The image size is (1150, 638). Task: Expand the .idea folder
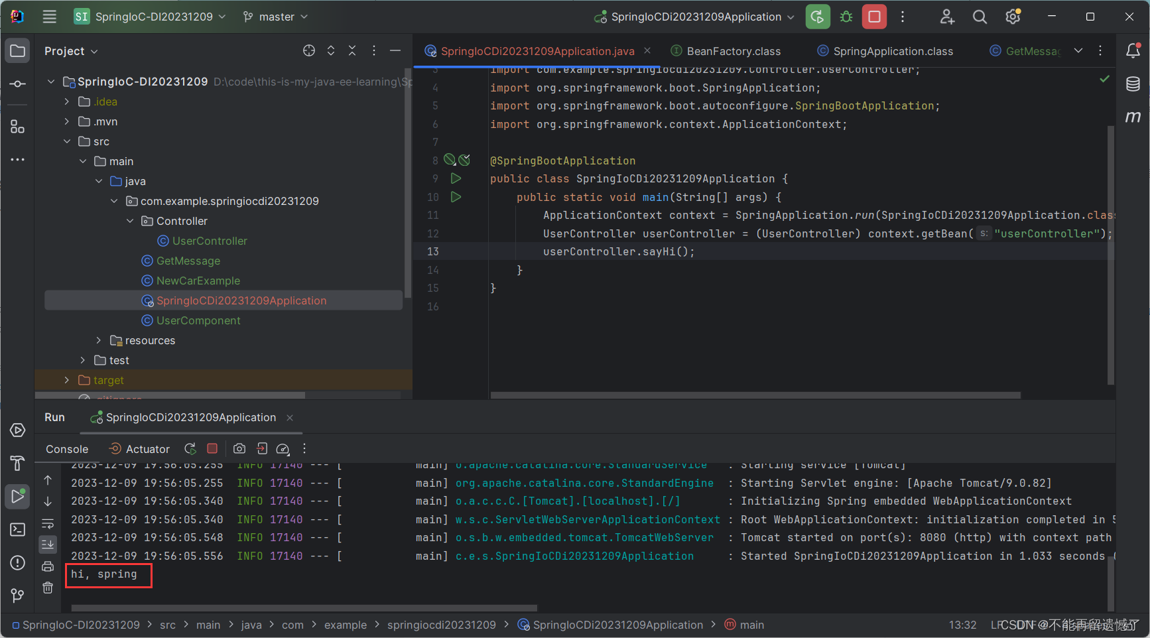pos(66,101)
